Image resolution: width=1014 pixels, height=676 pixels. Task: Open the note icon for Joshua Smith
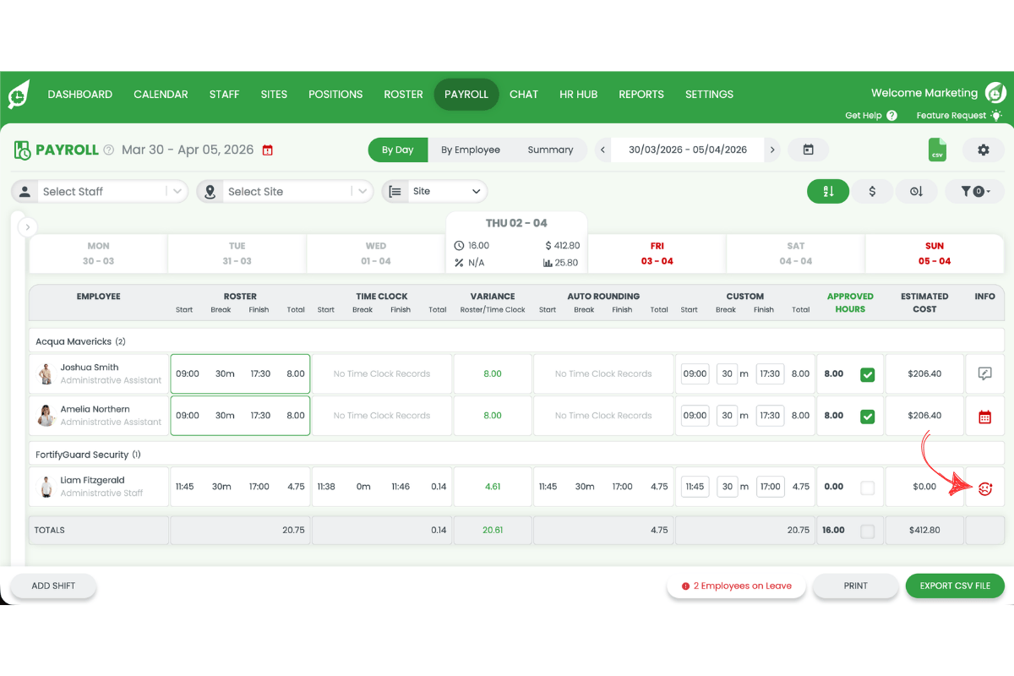984,373
